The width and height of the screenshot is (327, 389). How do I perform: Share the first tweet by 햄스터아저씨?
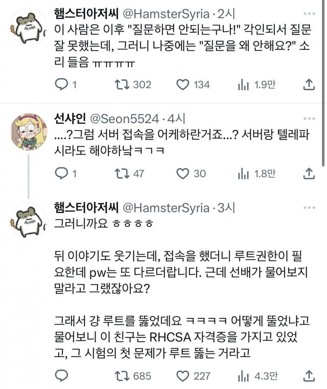point(309,85)
